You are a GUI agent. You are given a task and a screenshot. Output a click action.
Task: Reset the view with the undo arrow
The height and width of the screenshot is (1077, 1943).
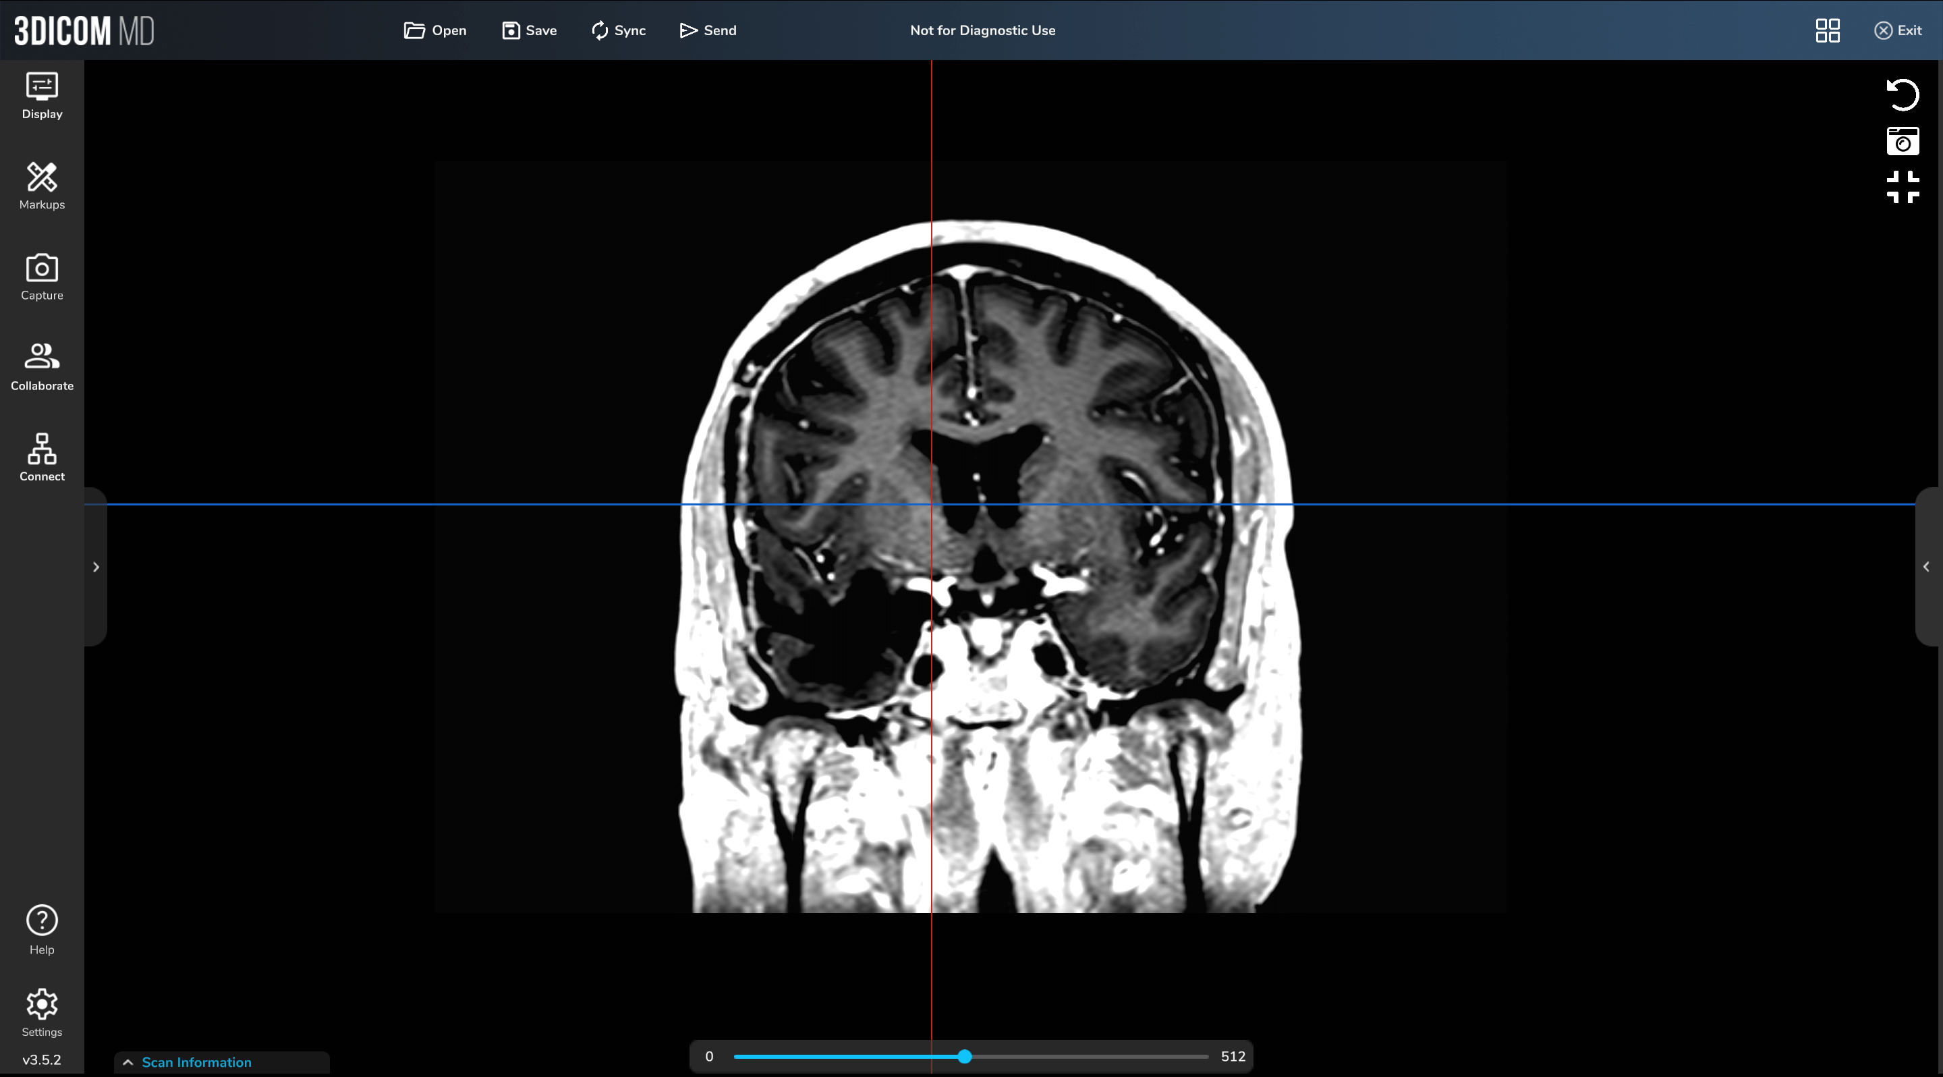coord(1903,95)
